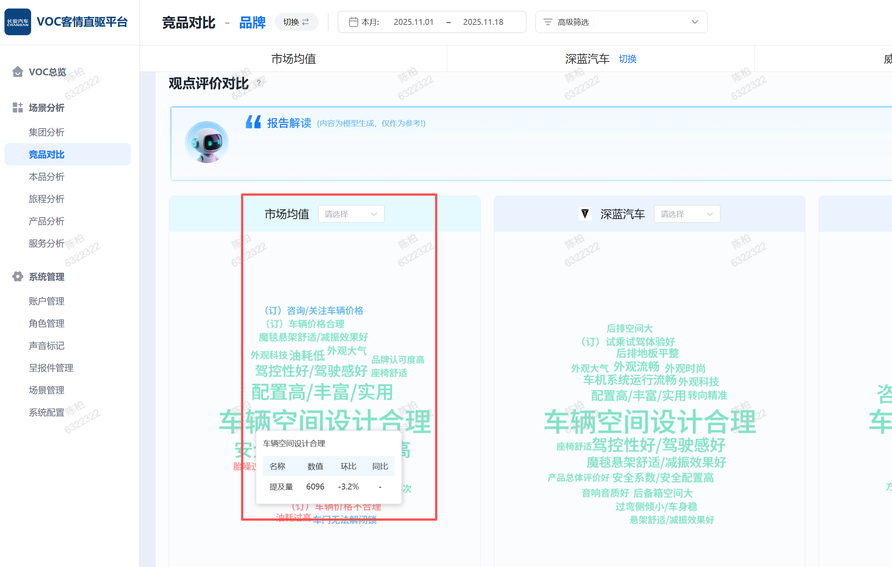Toggle view with 切换 button near 品牌
The height and width of the screenshot is (567, 892).
296,22
